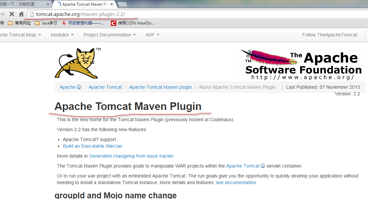Click the Apache breadcrumb link
This screenshot has width=368, height=199.
click(x=67, y=87)
